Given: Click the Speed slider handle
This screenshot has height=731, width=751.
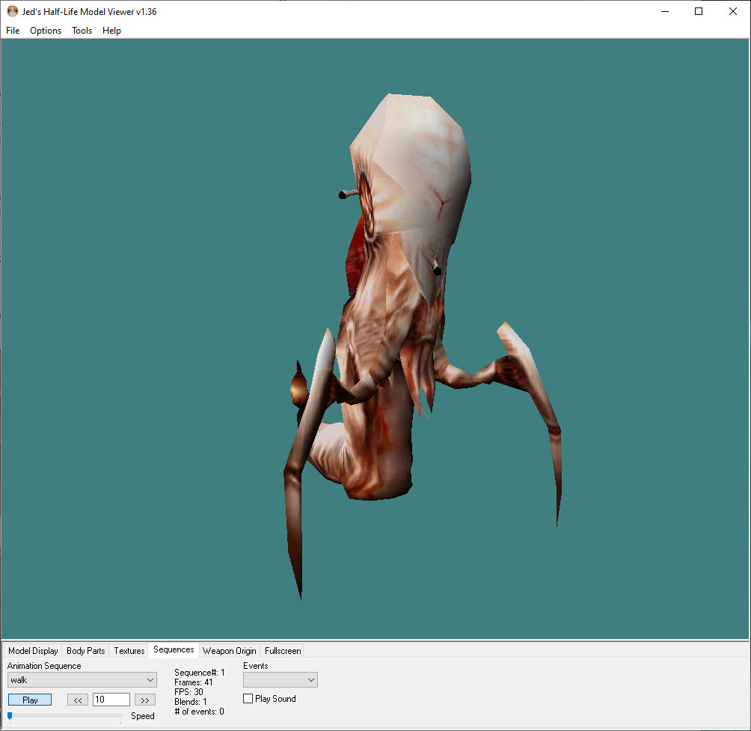Looking at the screenshot, I should [10, 716].
